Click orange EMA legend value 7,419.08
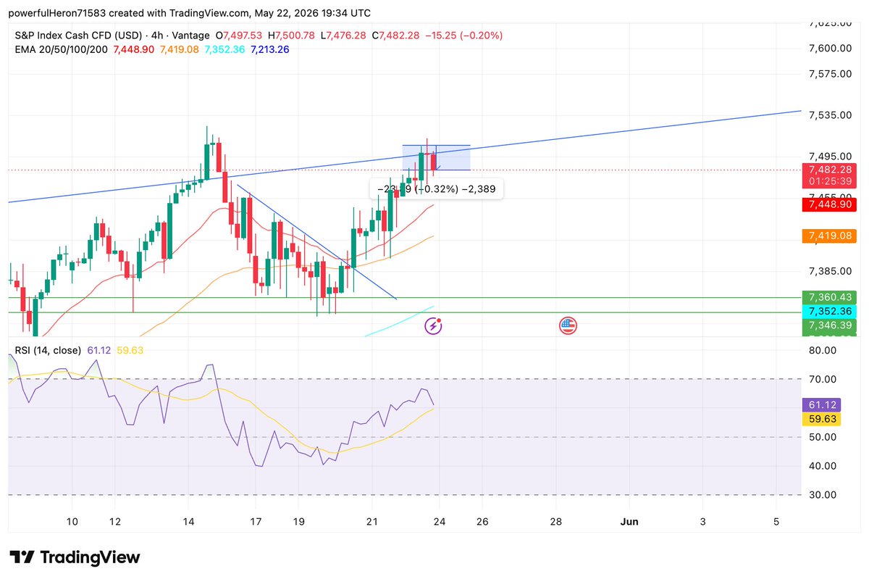The image size is (869, 582). 180,49
